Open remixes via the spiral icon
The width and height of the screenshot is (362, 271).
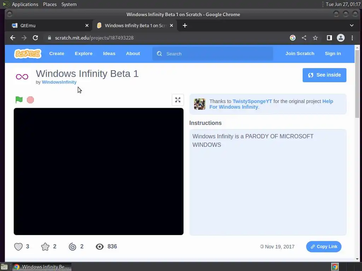pyautogui.click(x=72, y=247)
